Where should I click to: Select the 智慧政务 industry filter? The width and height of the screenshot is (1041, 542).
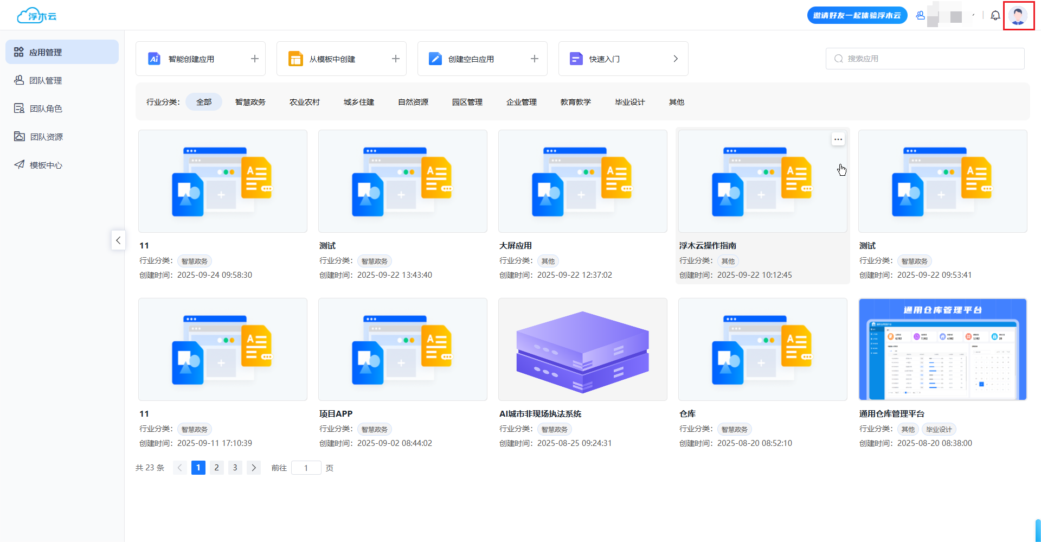pyautogui.click(x=250, y=102)
